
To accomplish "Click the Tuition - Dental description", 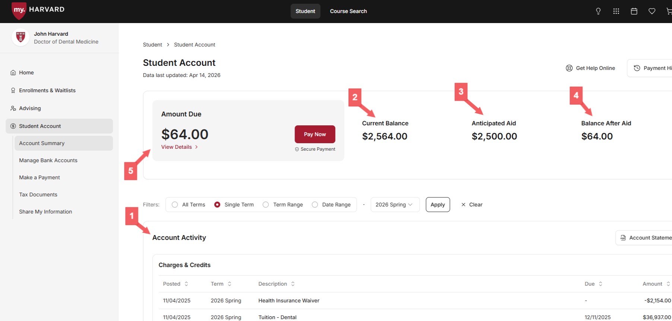I will 278,317.
